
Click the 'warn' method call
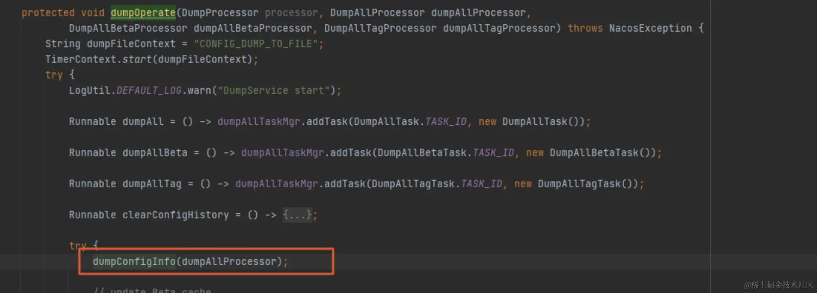[x=199, y=91]
